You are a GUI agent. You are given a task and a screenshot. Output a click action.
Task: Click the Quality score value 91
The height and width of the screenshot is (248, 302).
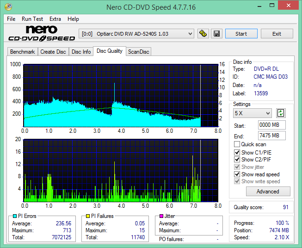click(x=286, y=207)
